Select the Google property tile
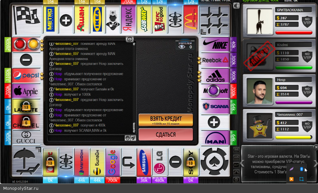The height and width of the screenshot is (193, 318). click(113, 162)
